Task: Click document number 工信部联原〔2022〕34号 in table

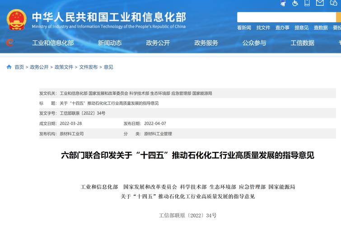Action: (82, 113)
